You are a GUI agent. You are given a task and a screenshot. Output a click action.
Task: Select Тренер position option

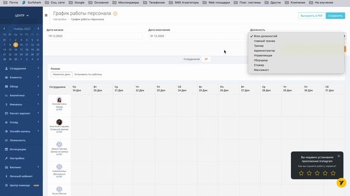click(x=296, y=46)
